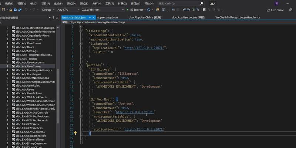Close the object explorer panel
Screen dimensions: 296x148
57,17
